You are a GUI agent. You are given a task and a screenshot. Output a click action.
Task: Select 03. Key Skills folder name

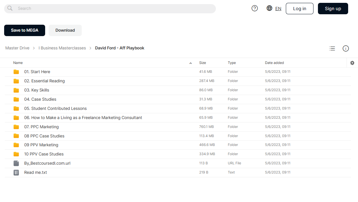click(37, 90)
